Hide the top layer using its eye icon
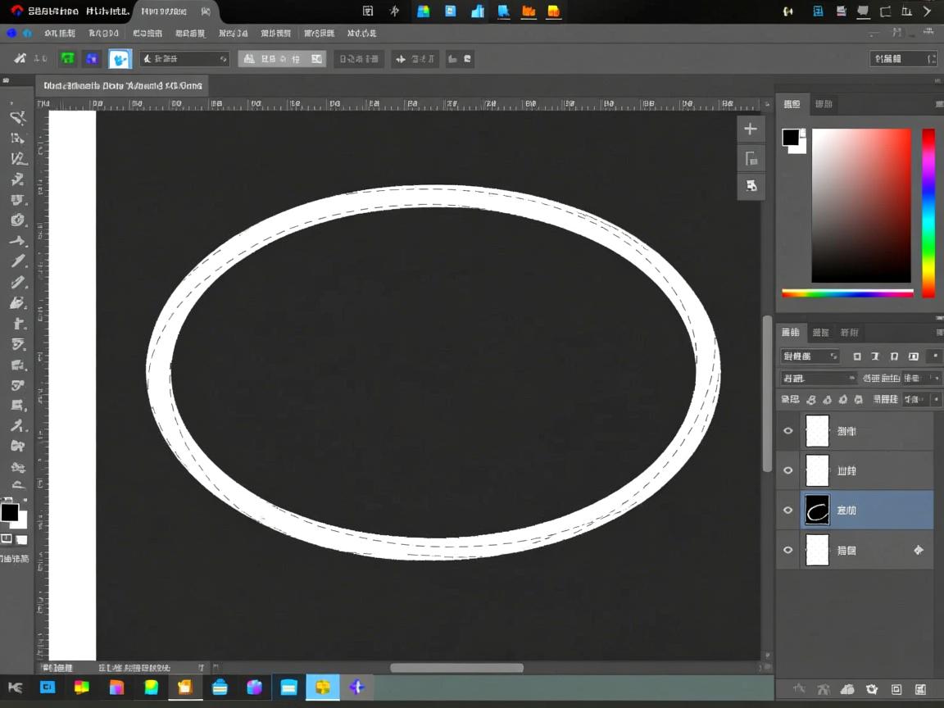This screenshot has height=708, width=944. click(788, 431)
